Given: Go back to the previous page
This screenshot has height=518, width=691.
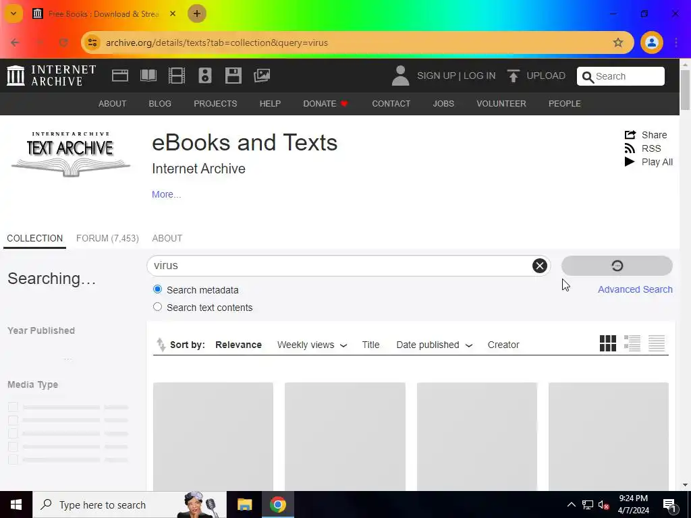Looking at the screenshot, I should (15, 42).
